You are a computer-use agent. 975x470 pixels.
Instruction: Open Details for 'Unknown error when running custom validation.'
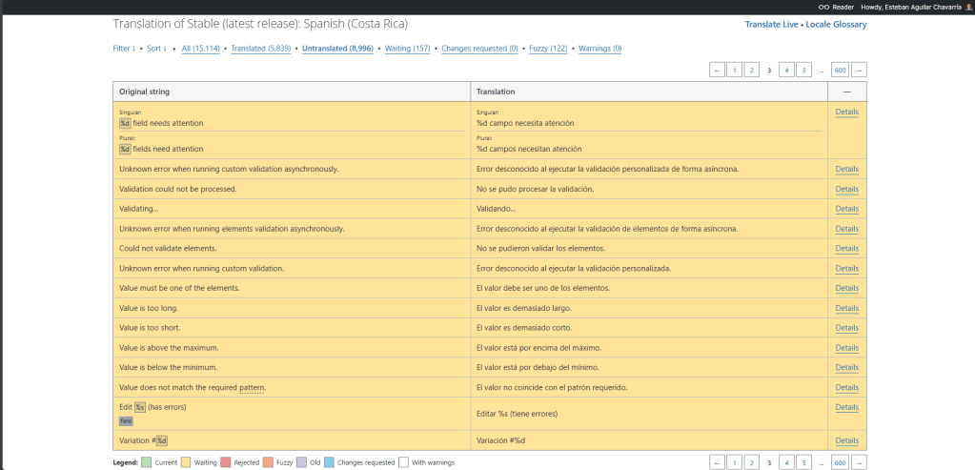coord(847,269)
